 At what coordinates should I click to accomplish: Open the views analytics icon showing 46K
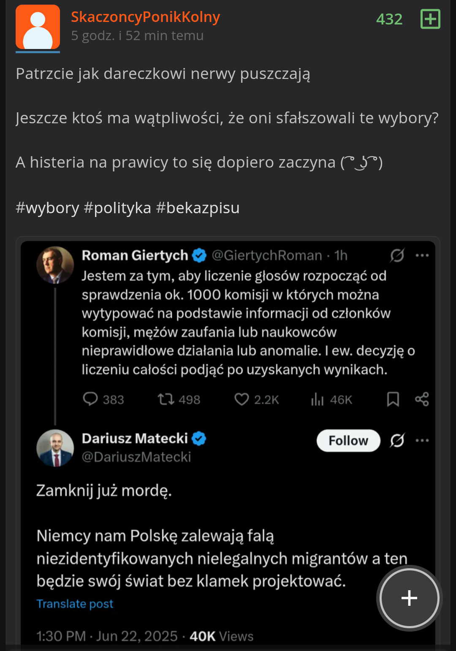317,399
